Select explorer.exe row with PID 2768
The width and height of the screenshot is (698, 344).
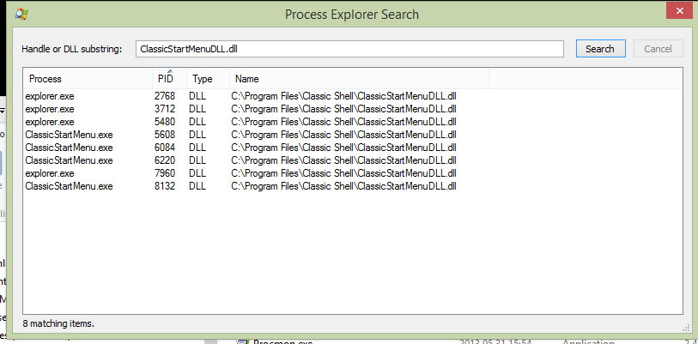(x=352, y=96)
